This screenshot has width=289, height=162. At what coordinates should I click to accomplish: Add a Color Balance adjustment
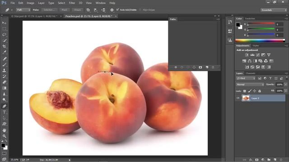coord(250,61)
